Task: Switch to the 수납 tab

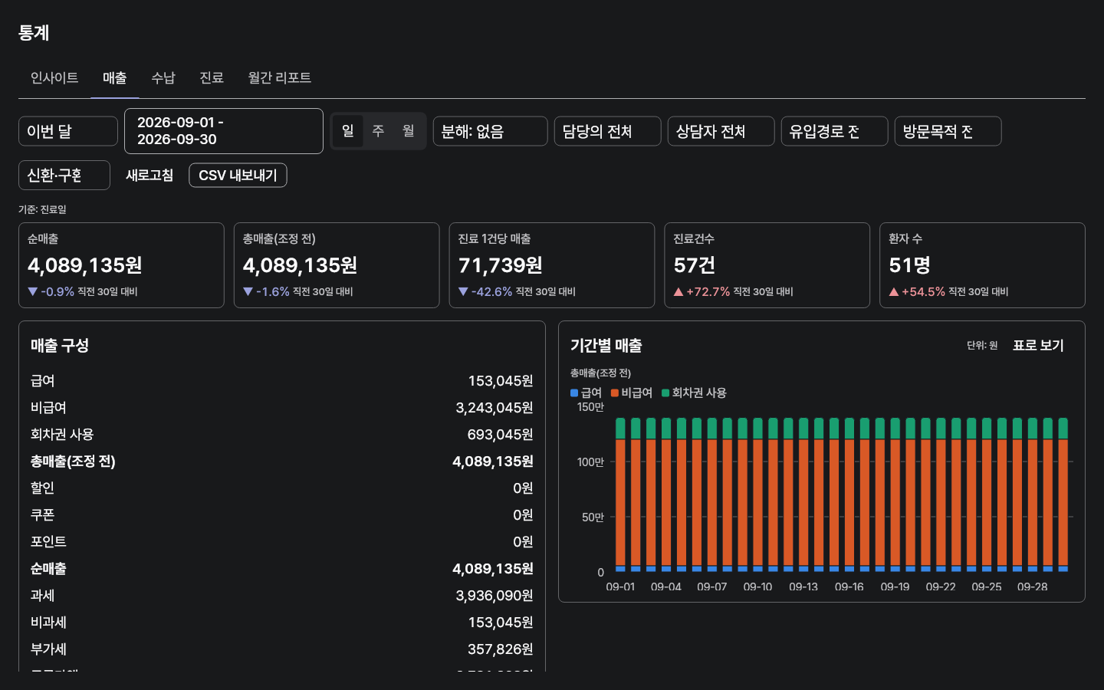Action: (163, 77)
